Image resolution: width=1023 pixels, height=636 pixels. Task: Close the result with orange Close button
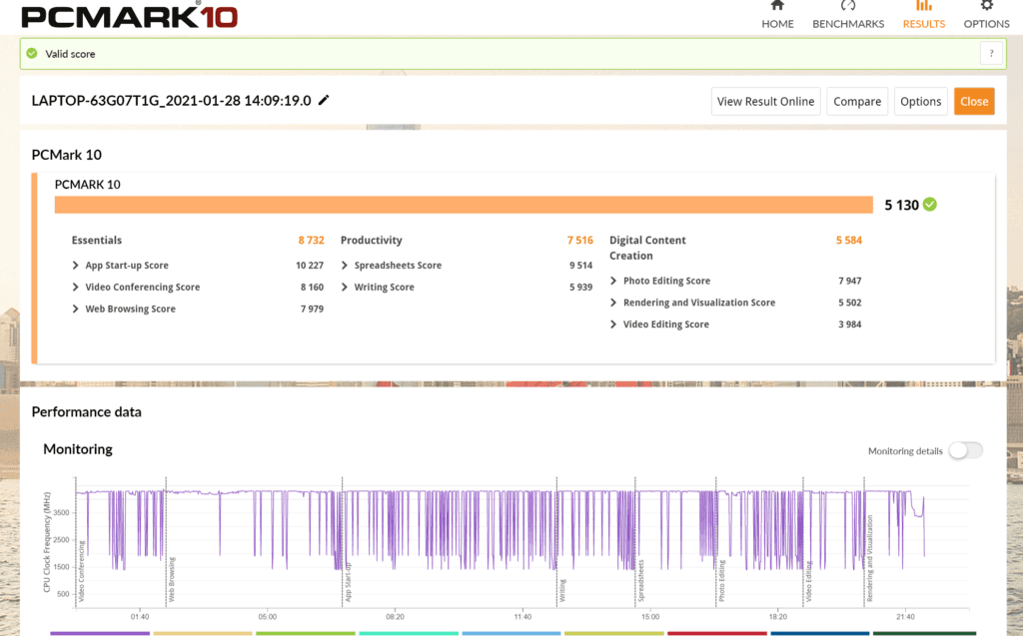pos(974,101)
